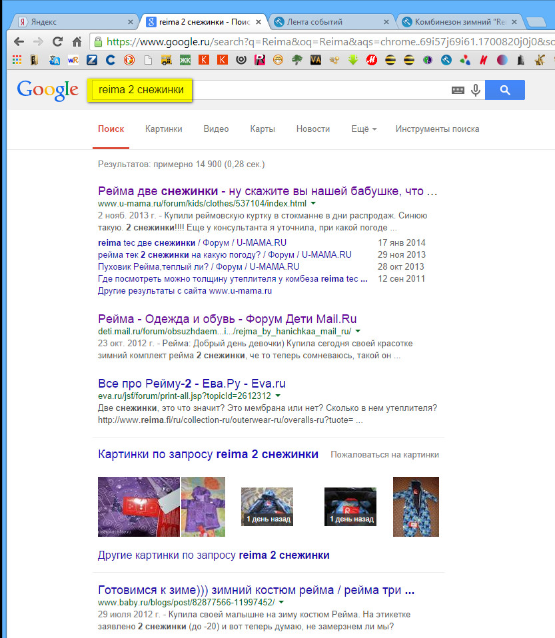Close the Лента событий tab
The image size is (555, 638).
386,22
